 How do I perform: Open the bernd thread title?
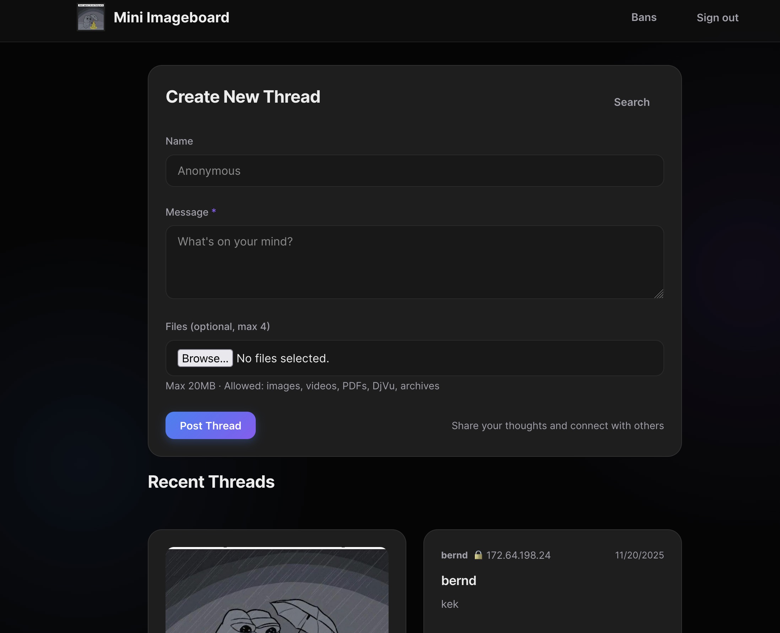458,580
